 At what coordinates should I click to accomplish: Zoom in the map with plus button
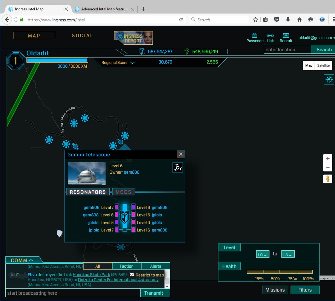coord(328,159)
